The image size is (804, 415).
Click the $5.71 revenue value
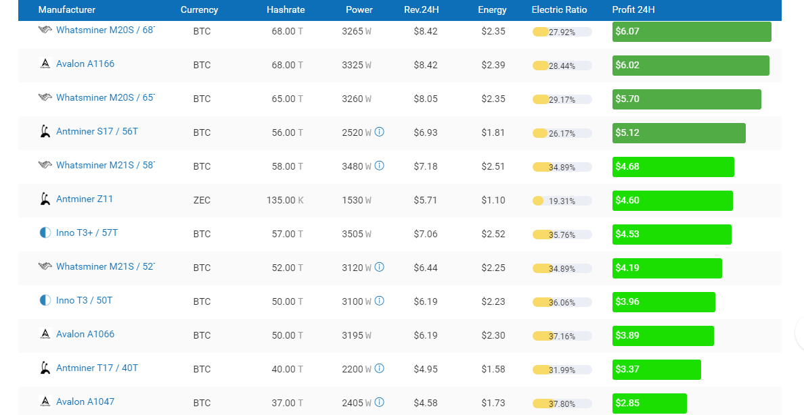(426, 200)
